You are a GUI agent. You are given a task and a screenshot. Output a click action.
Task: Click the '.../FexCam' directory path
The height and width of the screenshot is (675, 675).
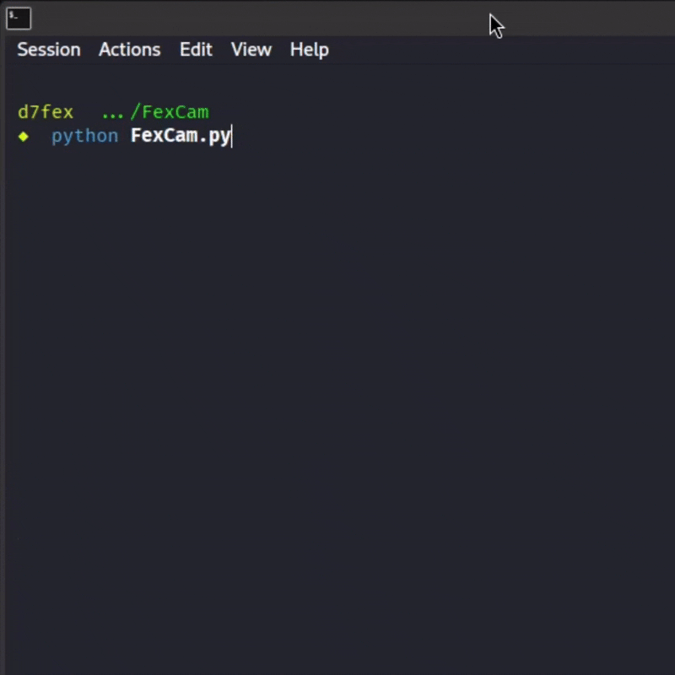click(x=155, y=112)
